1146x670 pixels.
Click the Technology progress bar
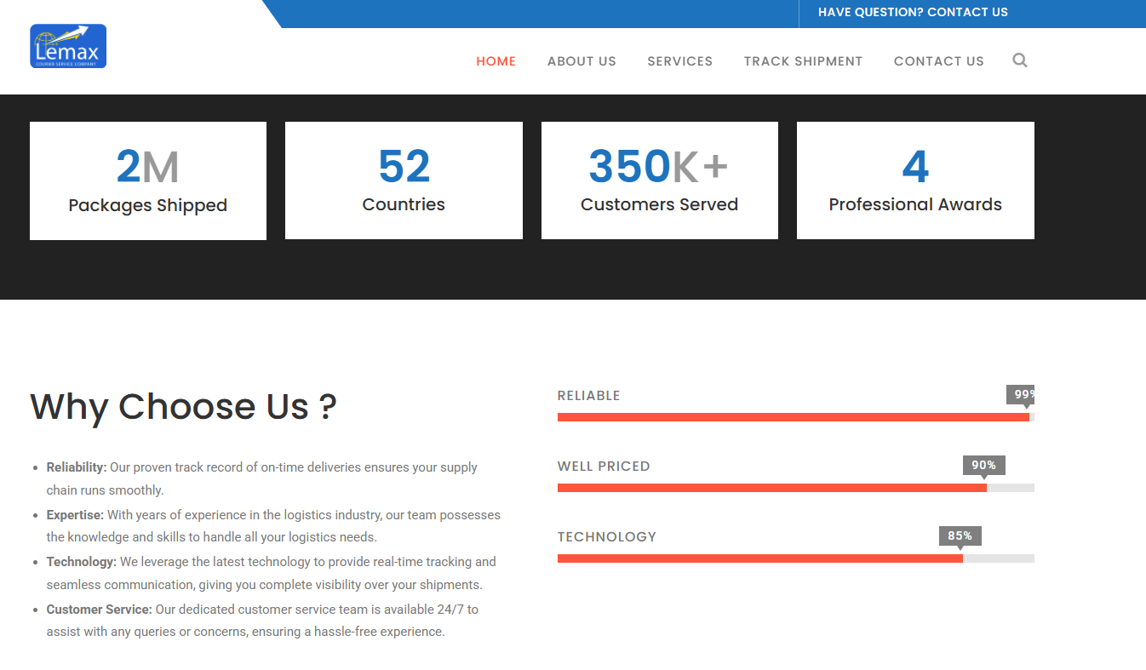coord(795,558)
